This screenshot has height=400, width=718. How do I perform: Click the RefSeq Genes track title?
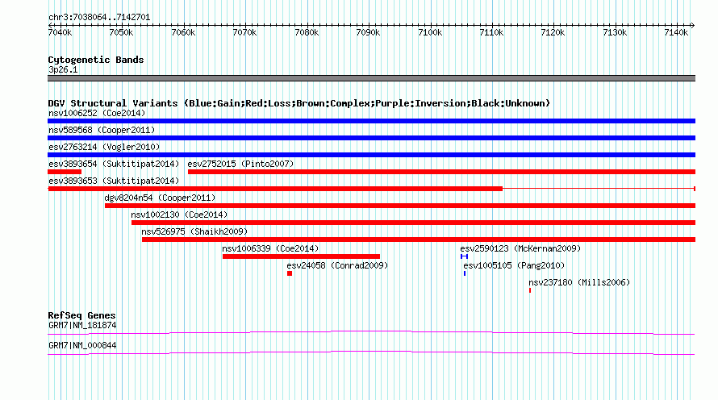point(81,315)
